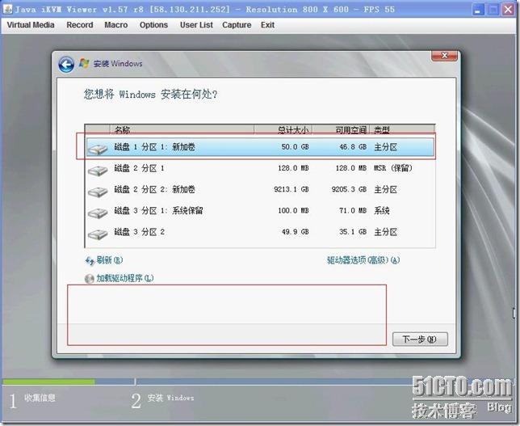Minimize the iKVM Viewer window
Image resolution: width=520 pixels, height=426 pixels.
[x=477, y=10]
